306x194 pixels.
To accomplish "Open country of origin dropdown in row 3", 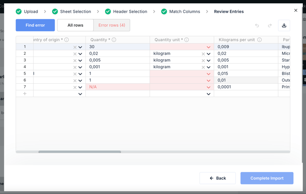I will point(80,61).
